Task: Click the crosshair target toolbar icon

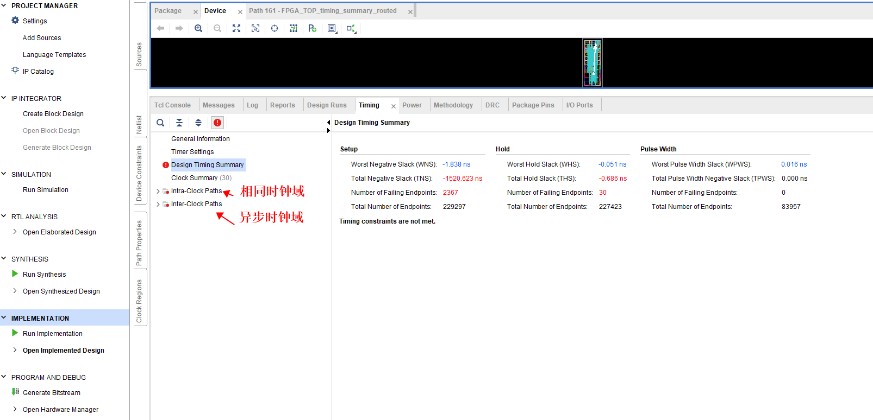Action: tap(275, 28)
